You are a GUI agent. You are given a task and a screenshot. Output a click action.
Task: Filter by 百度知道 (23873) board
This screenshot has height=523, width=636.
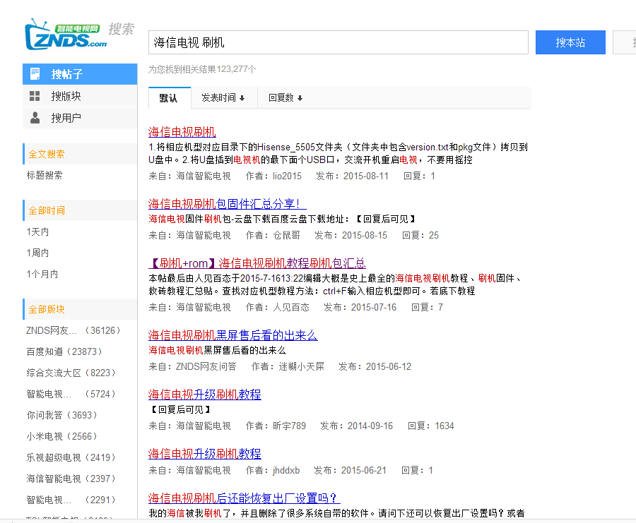click(64, 351)
